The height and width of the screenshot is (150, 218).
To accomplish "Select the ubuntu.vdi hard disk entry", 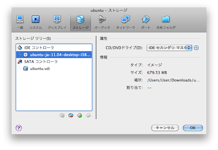I will tap(54, 69).
